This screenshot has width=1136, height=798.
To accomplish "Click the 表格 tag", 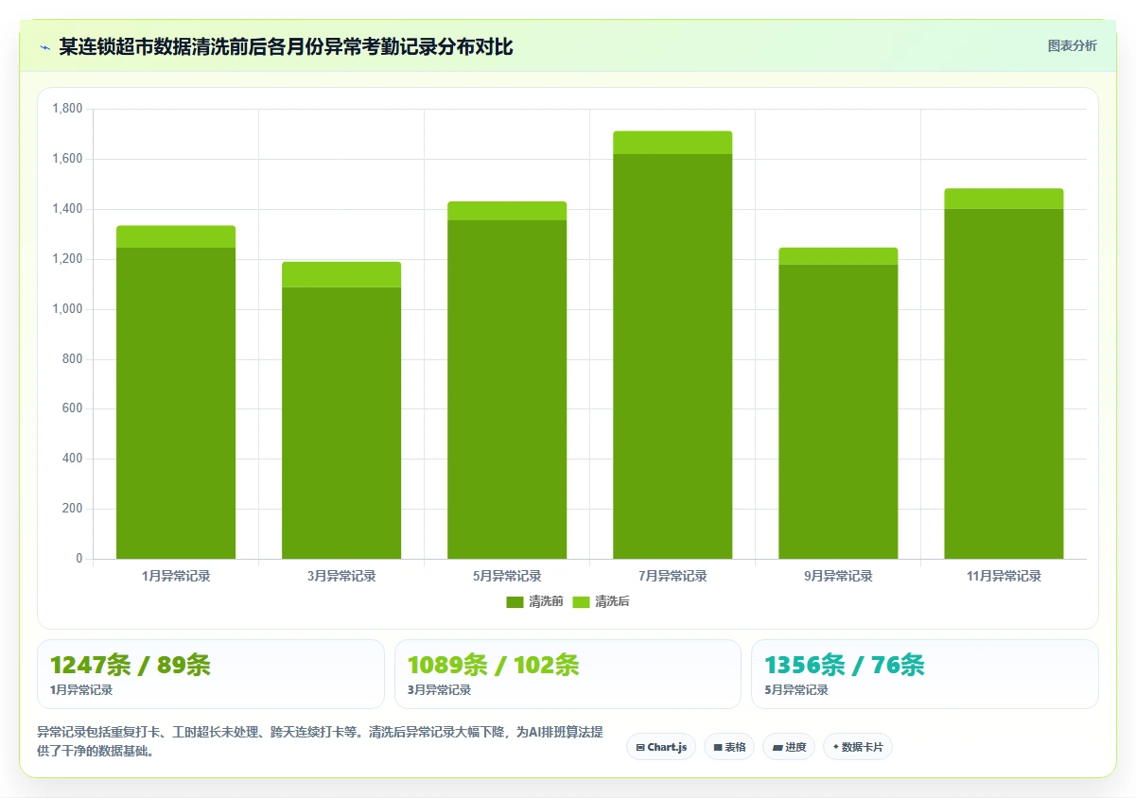I will [729, 747].
